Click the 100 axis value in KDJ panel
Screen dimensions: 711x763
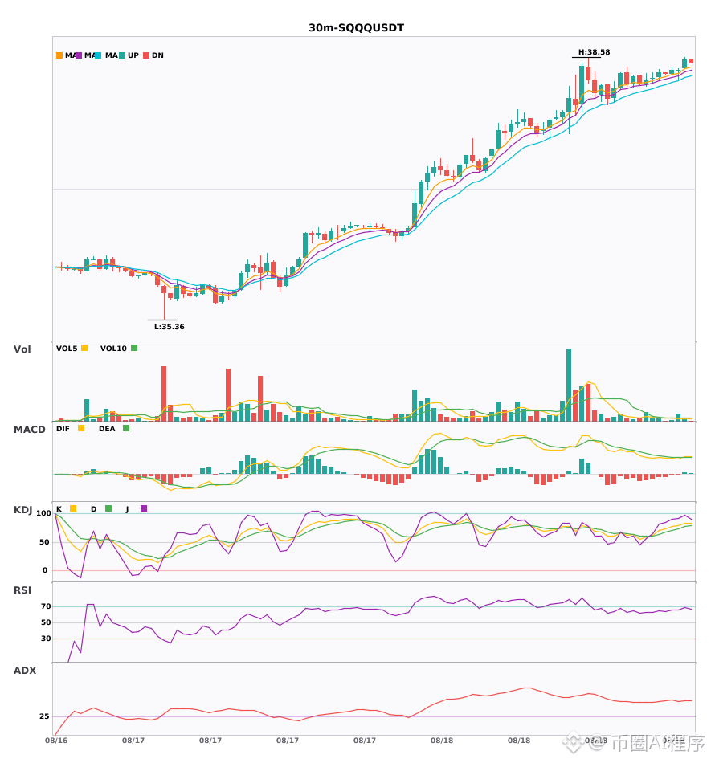pyautogui.click(x=43, y=513)
